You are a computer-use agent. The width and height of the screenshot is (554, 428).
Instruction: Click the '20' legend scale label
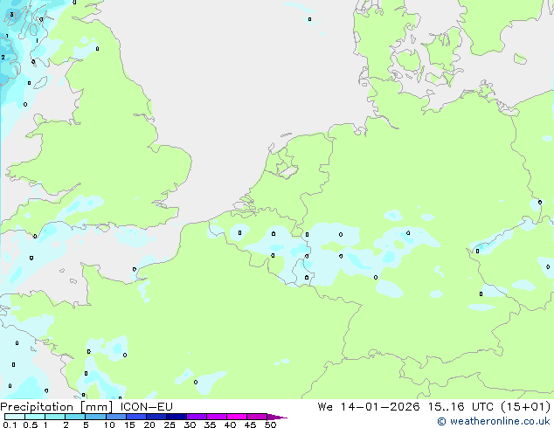149,425
